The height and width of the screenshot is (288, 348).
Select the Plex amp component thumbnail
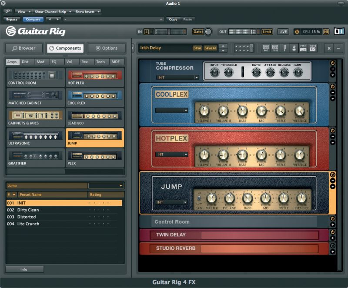[x=95, y=158]
